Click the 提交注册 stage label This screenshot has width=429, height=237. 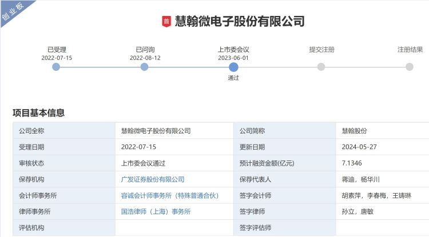click(x=321, y=50)
